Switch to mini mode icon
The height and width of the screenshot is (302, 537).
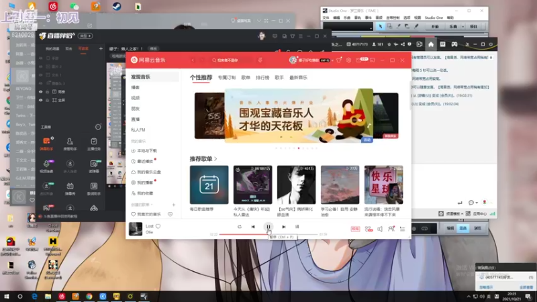pyautogui.click(x=373, y=60)
